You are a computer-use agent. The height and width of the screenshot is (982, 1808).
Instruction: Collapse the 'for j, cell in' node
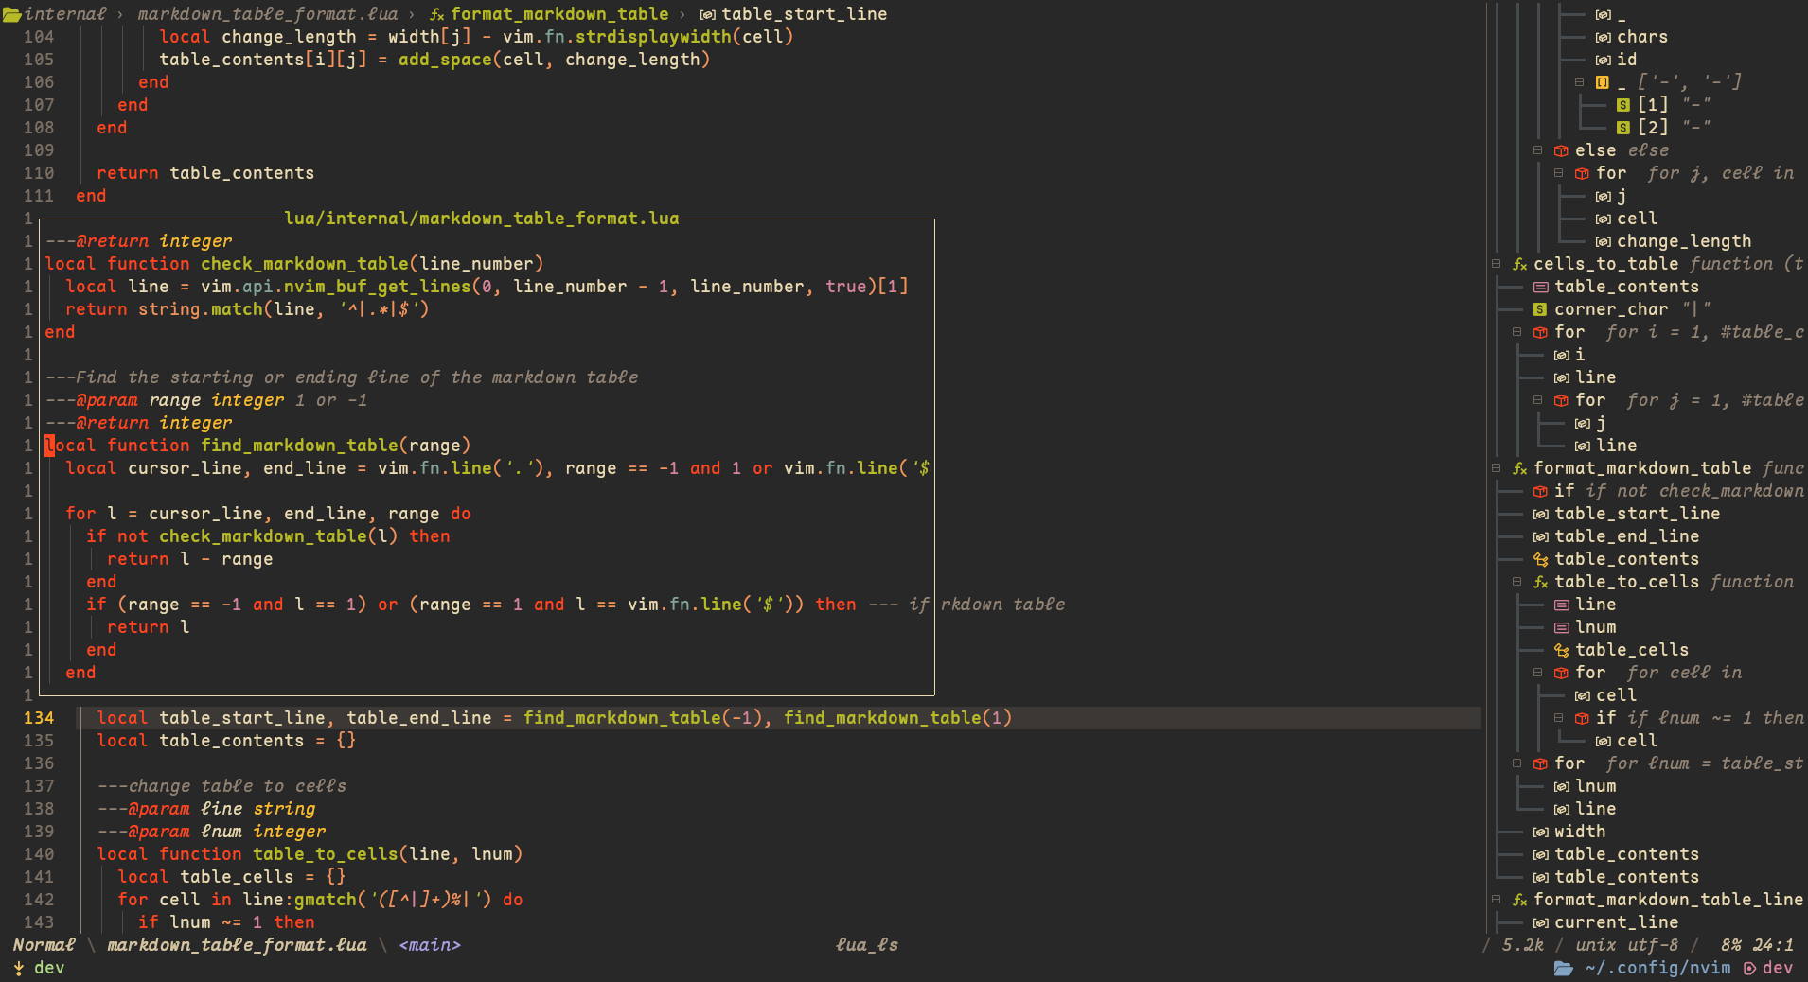[1558, 173]
